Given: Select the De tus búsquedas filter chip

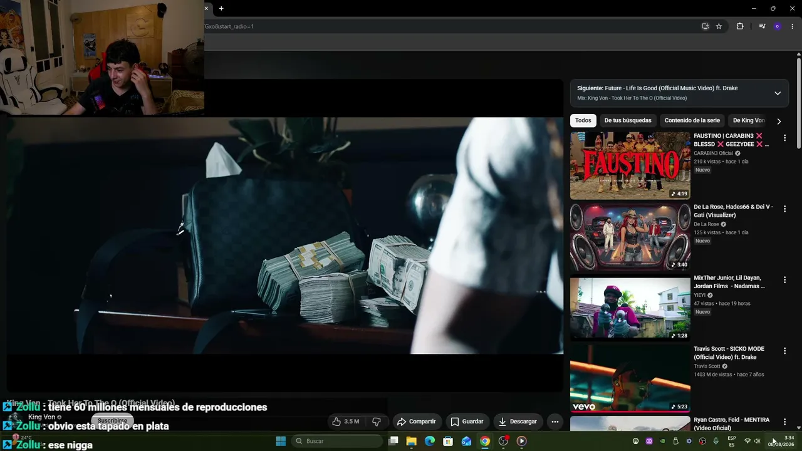Looking at the screenshot, I should 628,120.
